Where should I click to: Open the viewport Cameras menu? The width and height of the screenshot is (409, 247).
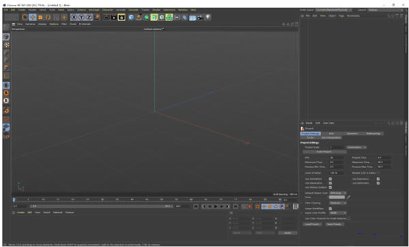[30, 24]
